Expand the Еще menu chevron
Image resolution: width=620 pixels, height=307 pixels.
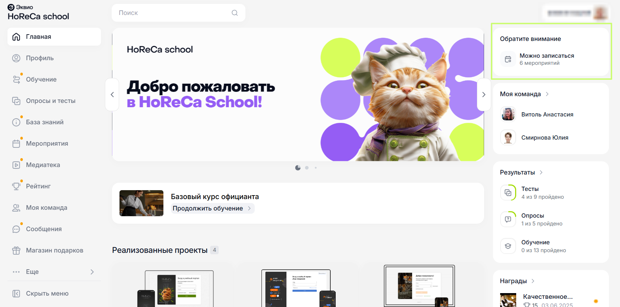point(92,272)
